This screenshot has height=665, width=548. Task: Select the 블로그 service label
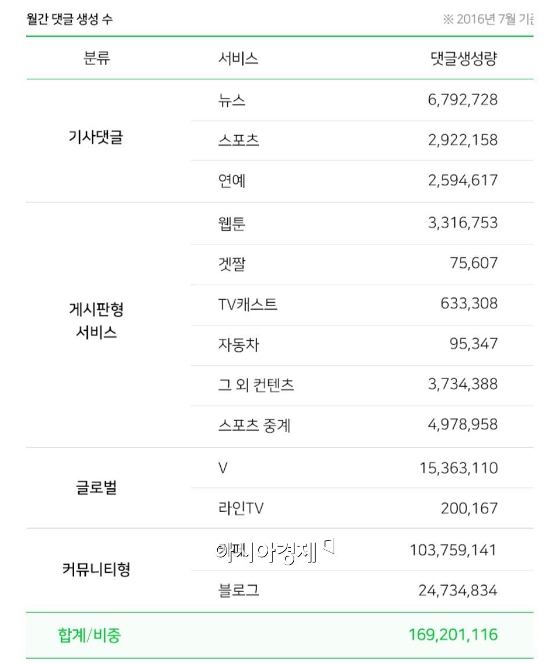pos(239,591)
